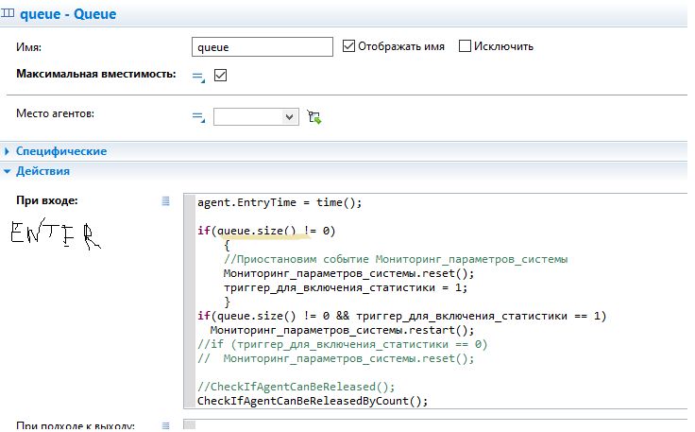Toggle the Отображать имя checkbox
This screenshot has height=432, width=695.
point(348,45)
